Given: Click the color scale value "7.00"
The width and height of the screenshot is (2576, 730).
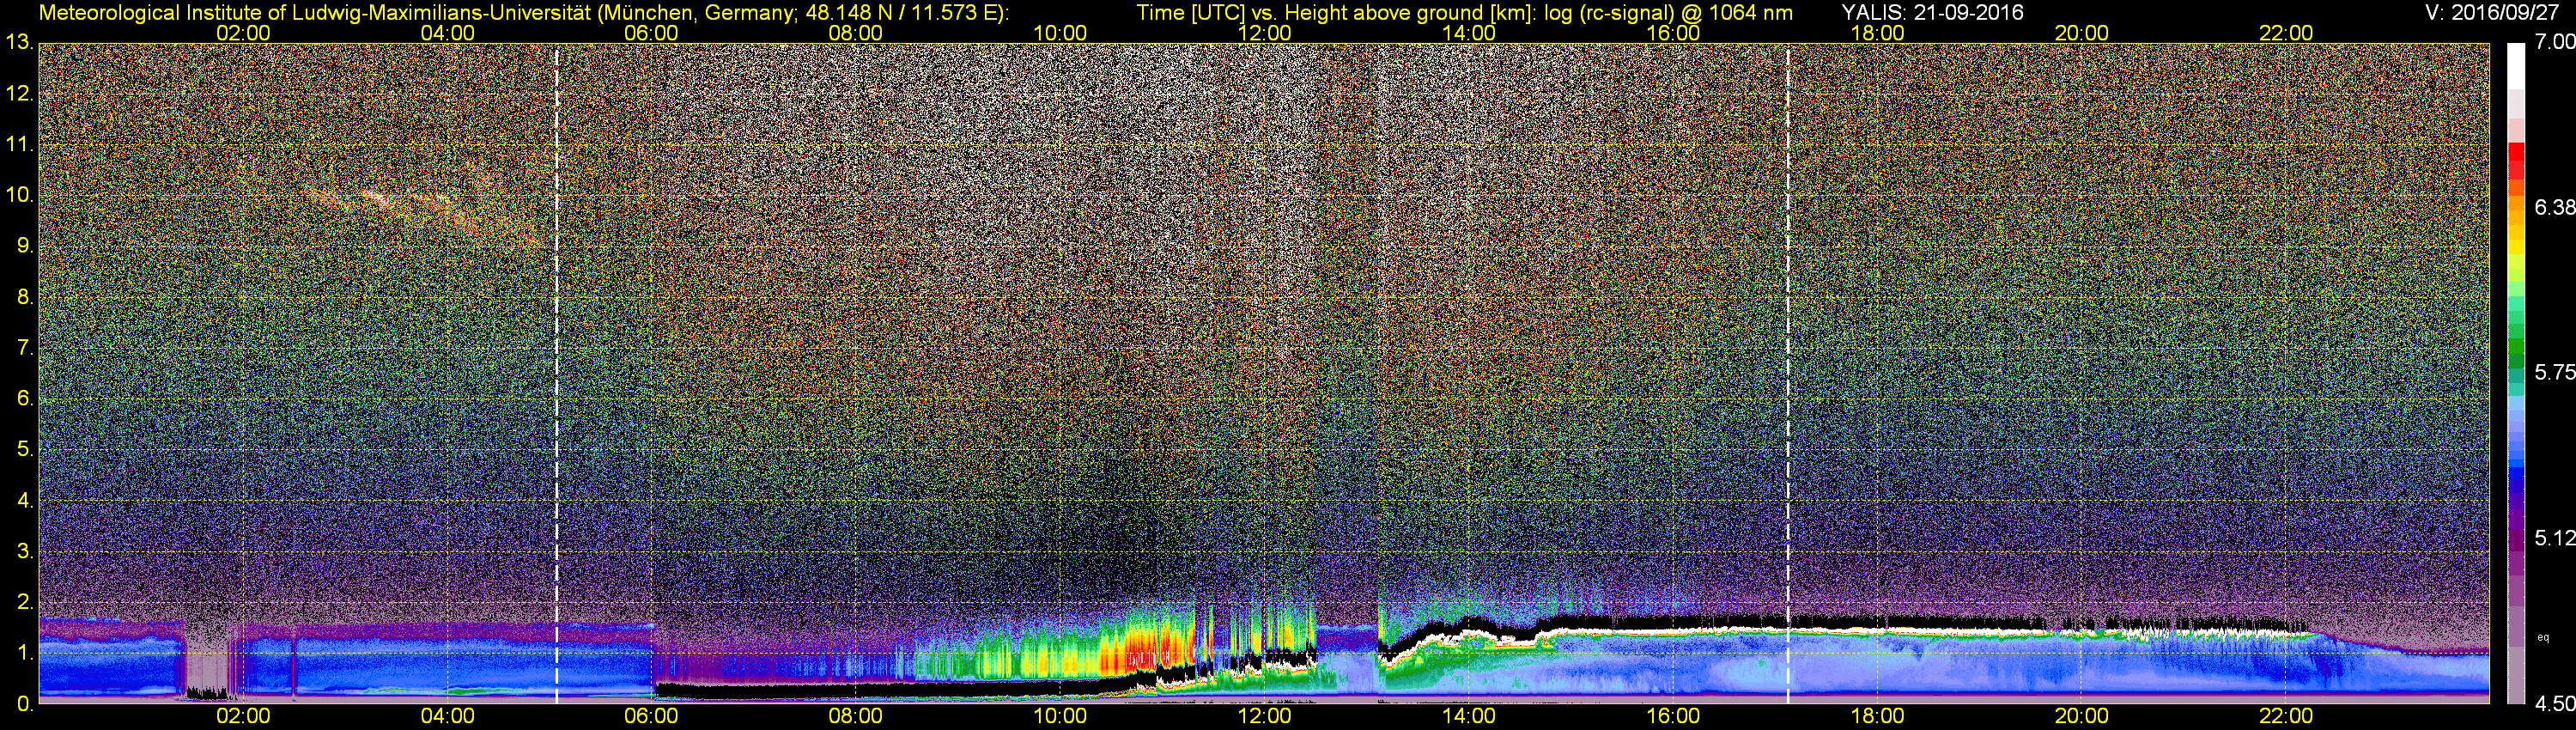Looking at the screenshot, I should 2555,42.
